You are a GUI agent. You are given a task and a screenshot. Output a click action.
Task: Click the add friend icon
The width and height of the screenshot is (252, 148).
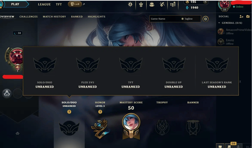click(241, 16)
